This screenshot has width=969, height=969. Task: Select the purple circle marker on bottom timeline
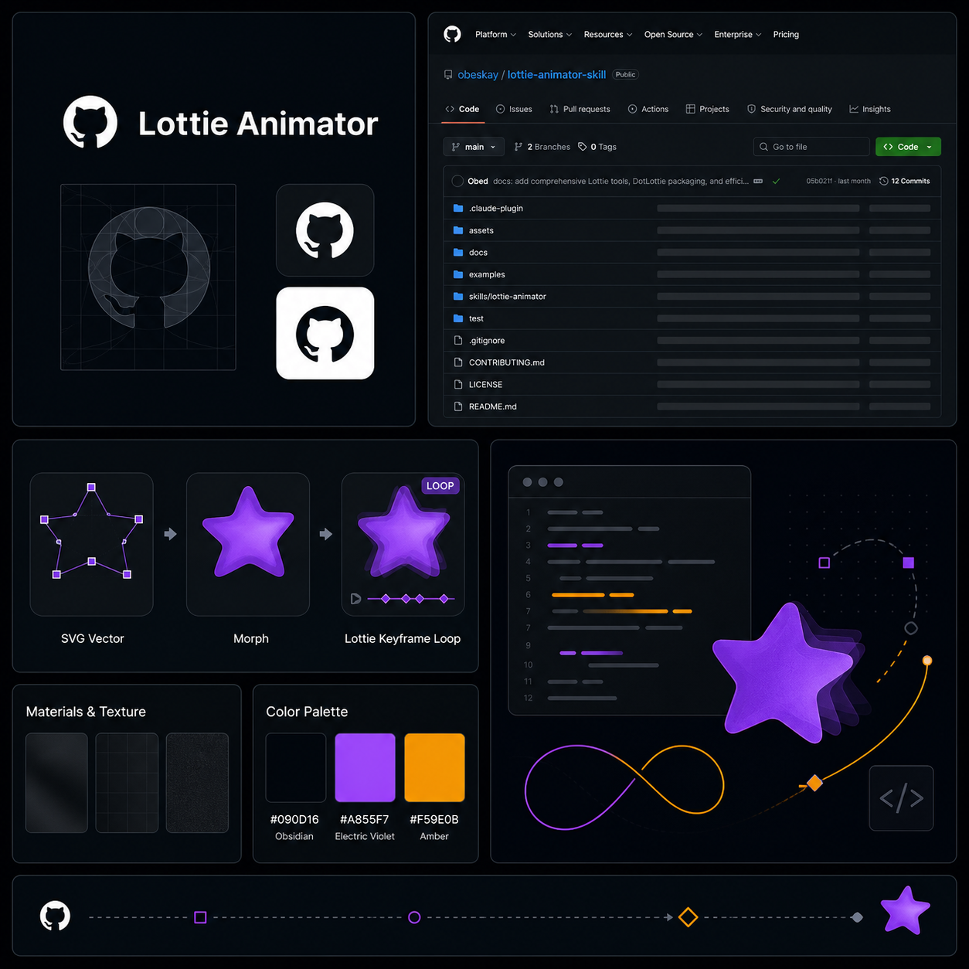tap(414, 917)
